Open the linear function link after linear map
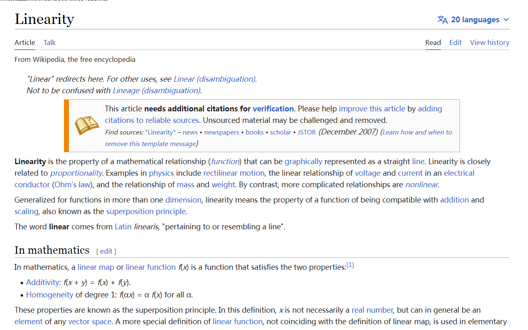The width and height of the screenshot is (528, 330). 151,267
